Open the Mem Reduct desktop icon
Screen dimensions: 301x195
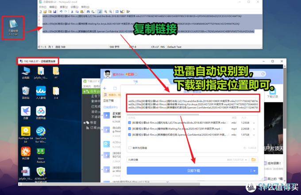point(41,155)
